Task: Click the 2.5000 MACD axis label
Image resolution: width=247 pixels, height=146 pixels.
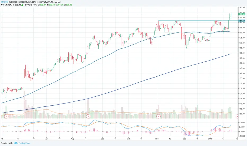Action: pyautogui.click(x=242, y=127)
